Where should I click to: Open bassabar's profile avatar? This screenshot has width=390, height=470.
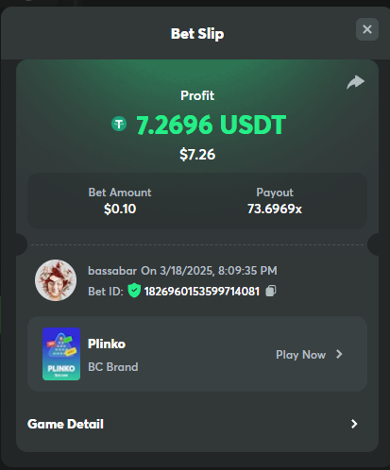click(56, 280)
